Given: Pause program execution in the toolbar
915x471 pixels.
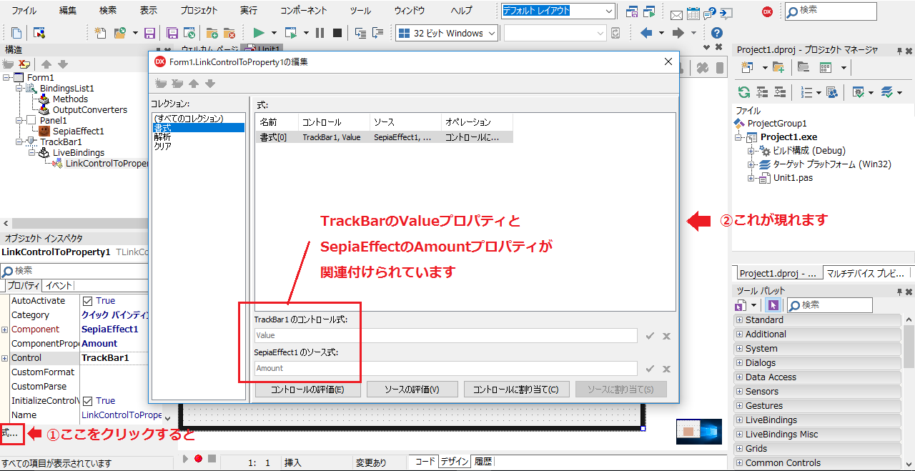Looking at the screenshot, I should point(320,33).
